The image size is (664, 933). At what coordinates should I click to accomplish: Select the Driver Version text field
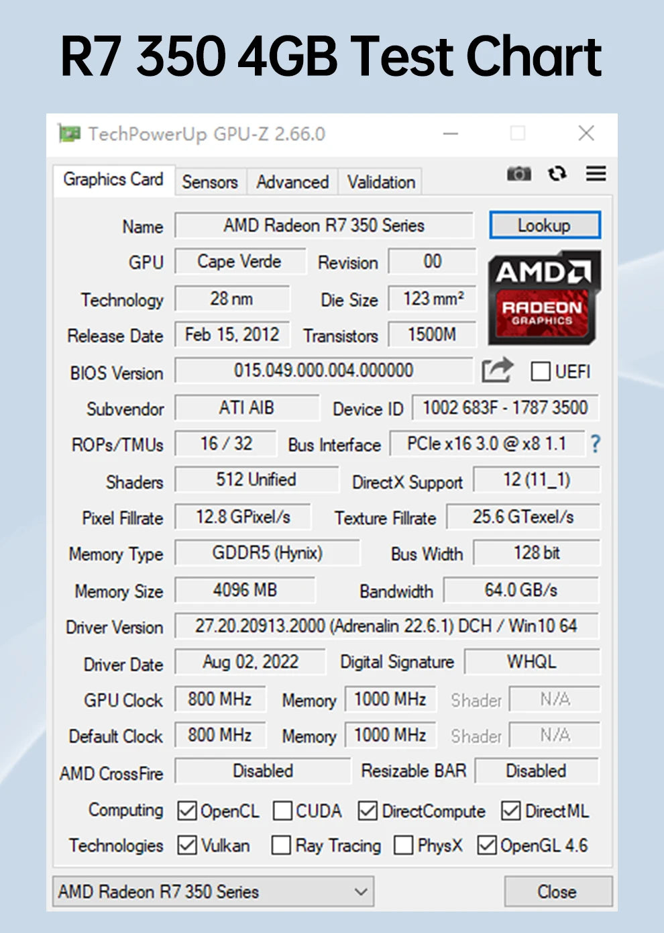pos(387,626)
